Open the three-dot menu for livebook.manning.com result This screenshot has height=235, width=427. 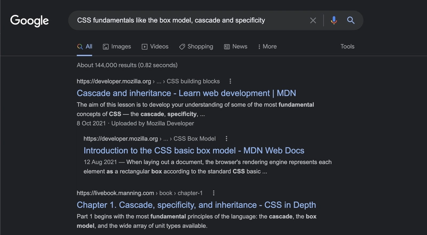pos(213,193)
